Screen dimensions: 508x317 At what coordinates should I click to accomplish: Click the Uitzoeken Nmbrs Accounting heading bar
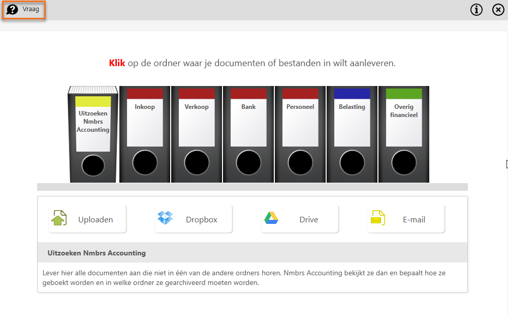(252, 253)
